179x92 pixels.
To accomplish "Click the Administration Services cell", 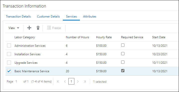I will click(30, 46).
